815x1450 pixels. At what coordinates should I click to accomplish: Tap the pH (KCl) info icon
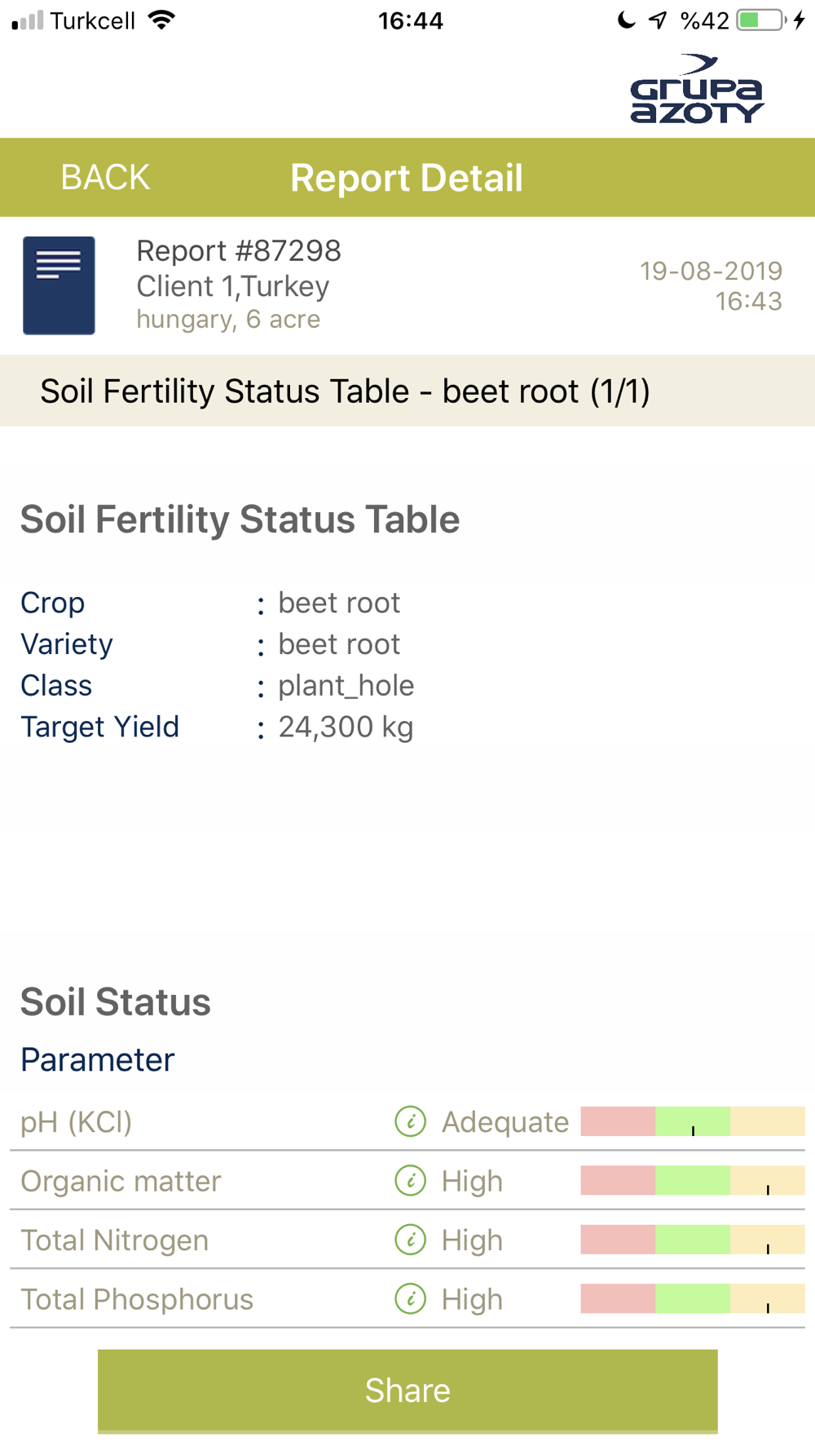tap(410, 1121)
